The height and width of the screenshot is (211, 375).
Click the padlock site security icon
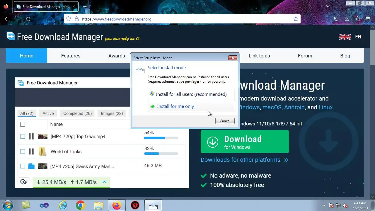point(77,19)
